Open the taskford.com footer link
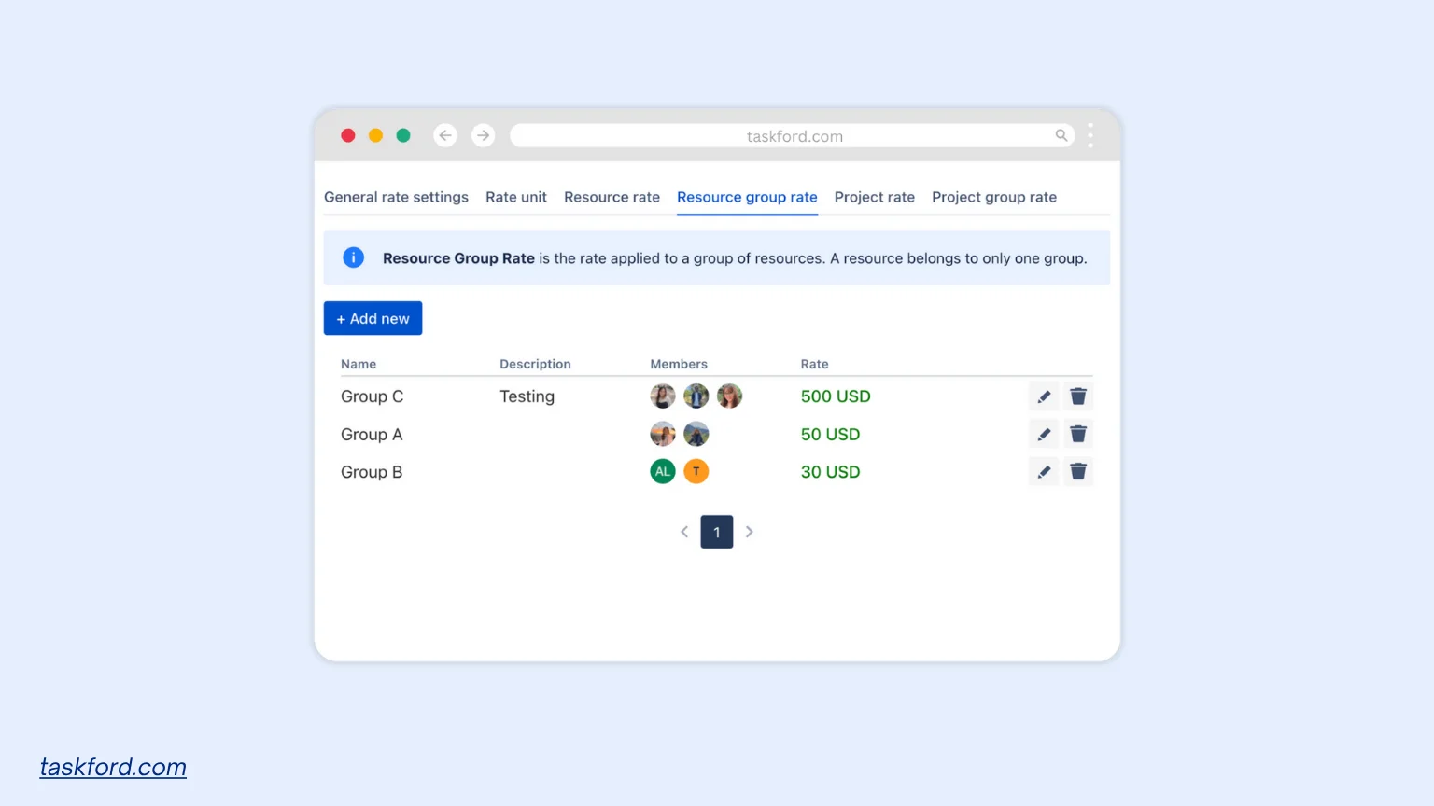This screenshot has width=1434, height=806. [112, 766]
